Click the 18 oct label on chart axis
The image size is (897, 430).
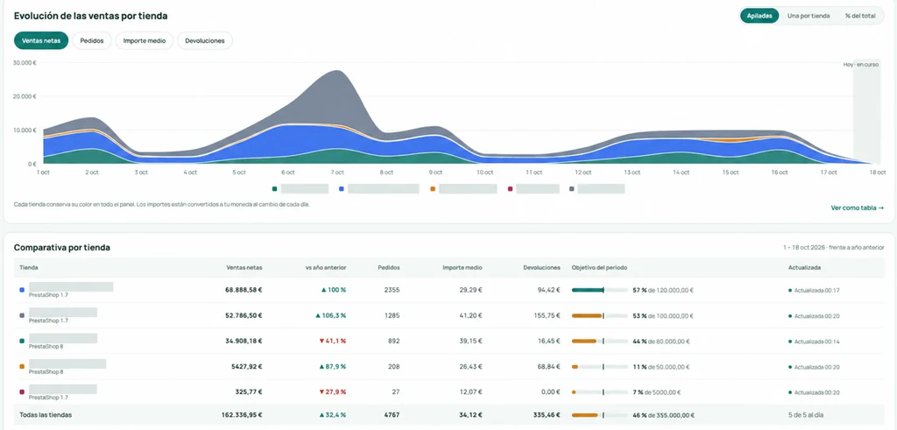click(878, 173)
